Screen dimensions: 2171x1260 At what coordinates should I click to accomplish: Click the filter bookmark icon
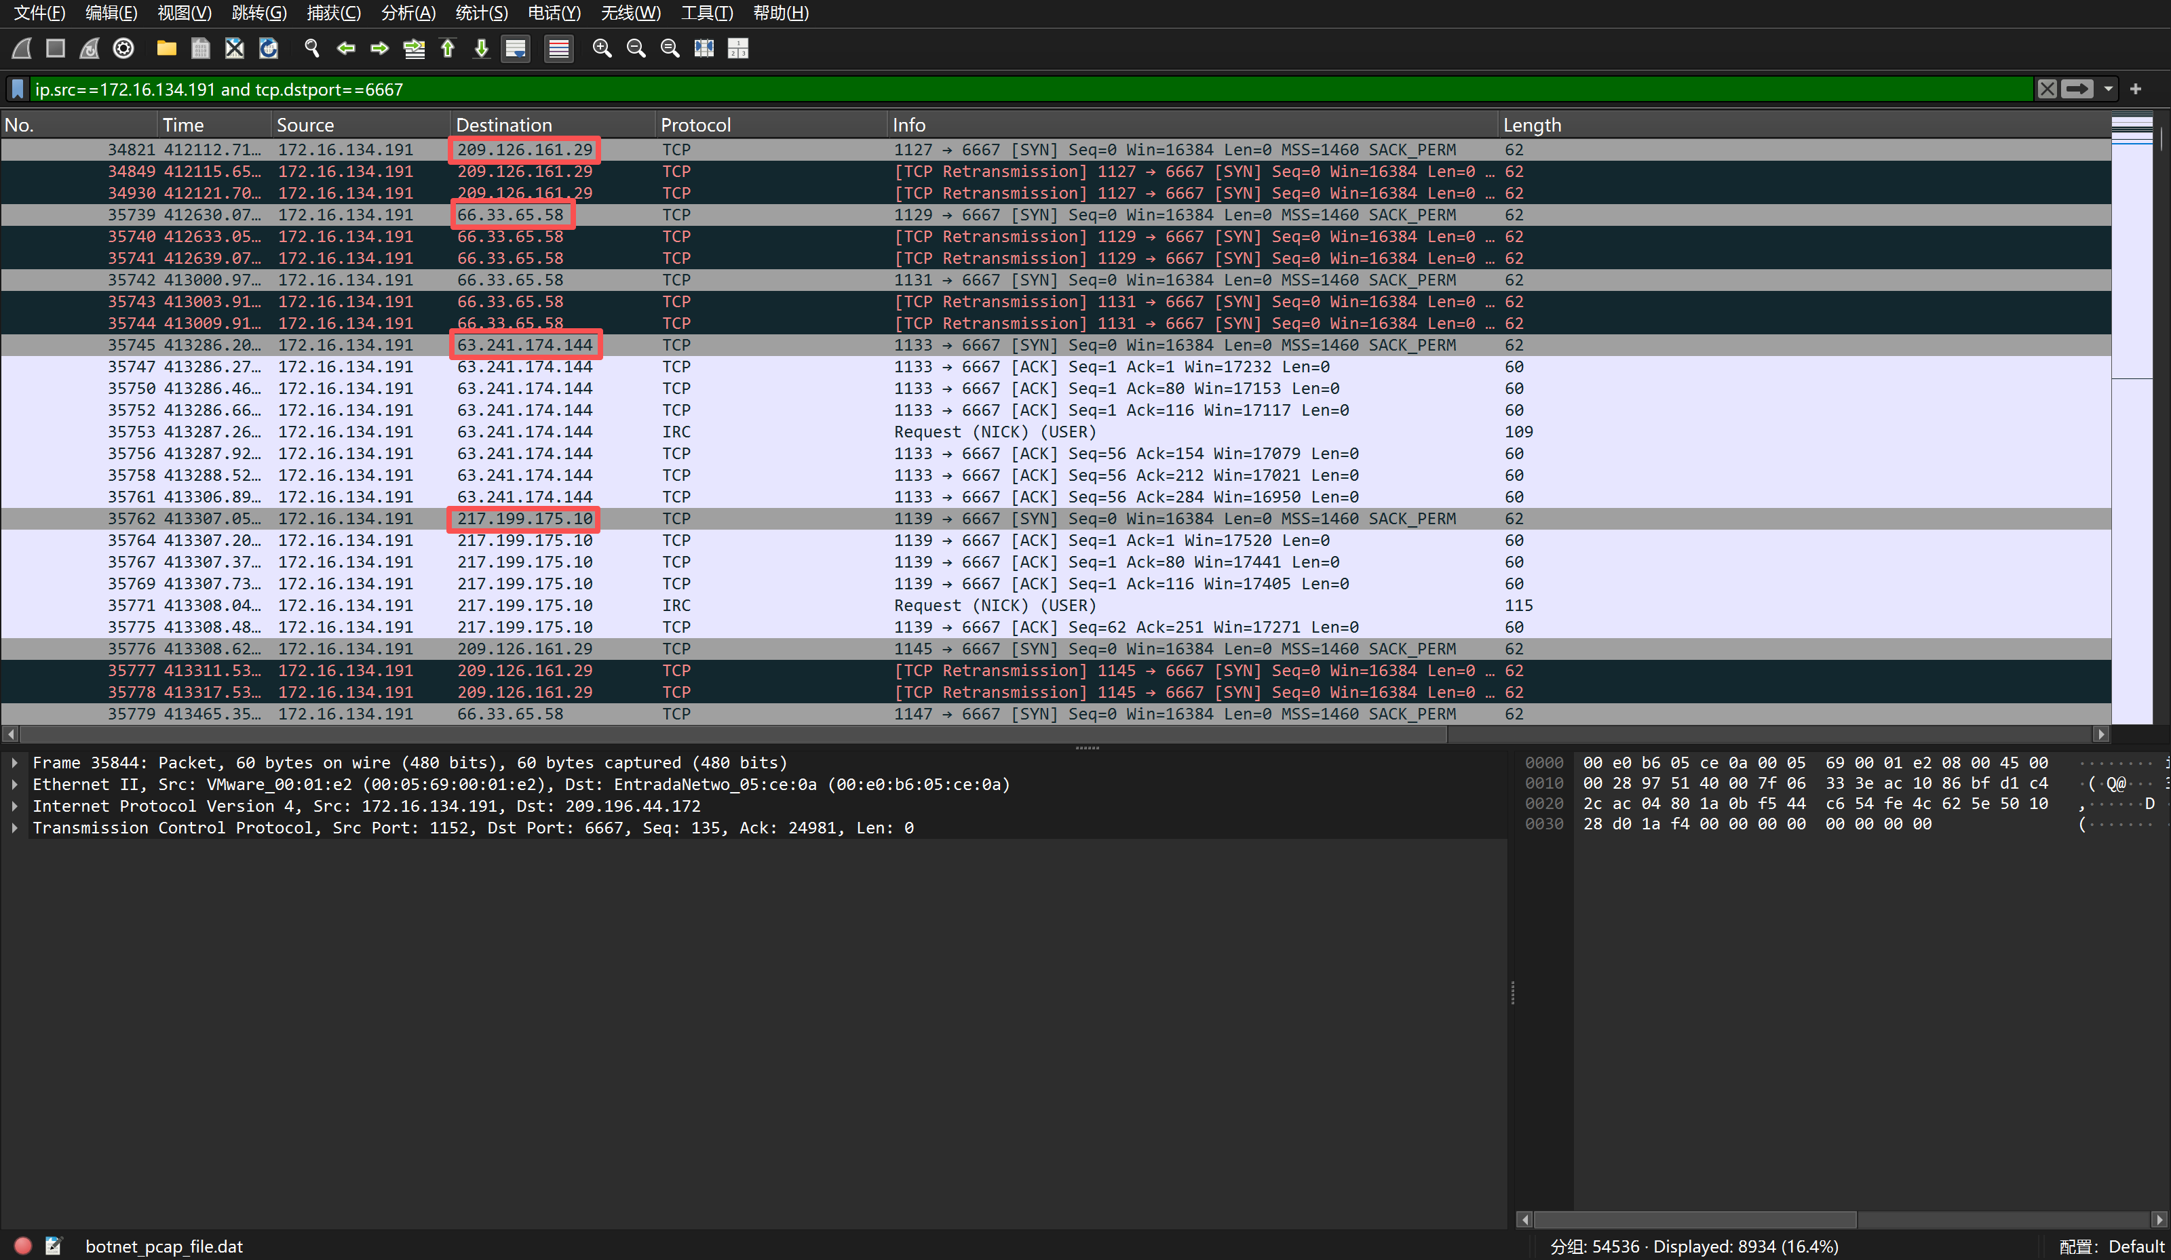(x=17, y=89)
